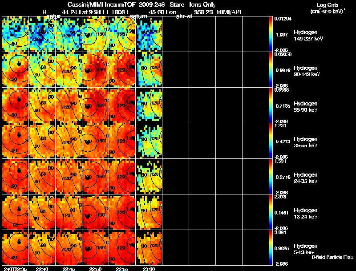Click the 'Log Cnts' colorbar heading
This screenshot has height=271, width=356.
[328, 5]
